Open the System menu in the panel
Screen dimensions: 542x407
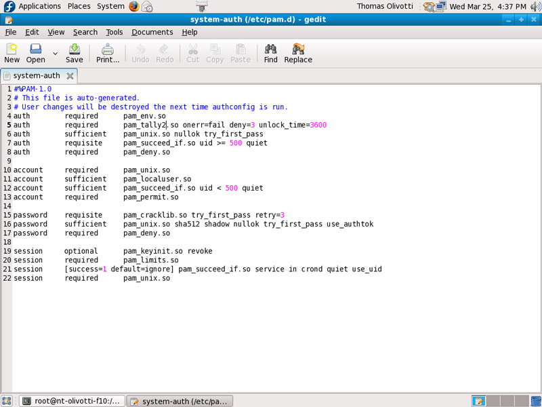pyautogui.click(x=110, y=6)
